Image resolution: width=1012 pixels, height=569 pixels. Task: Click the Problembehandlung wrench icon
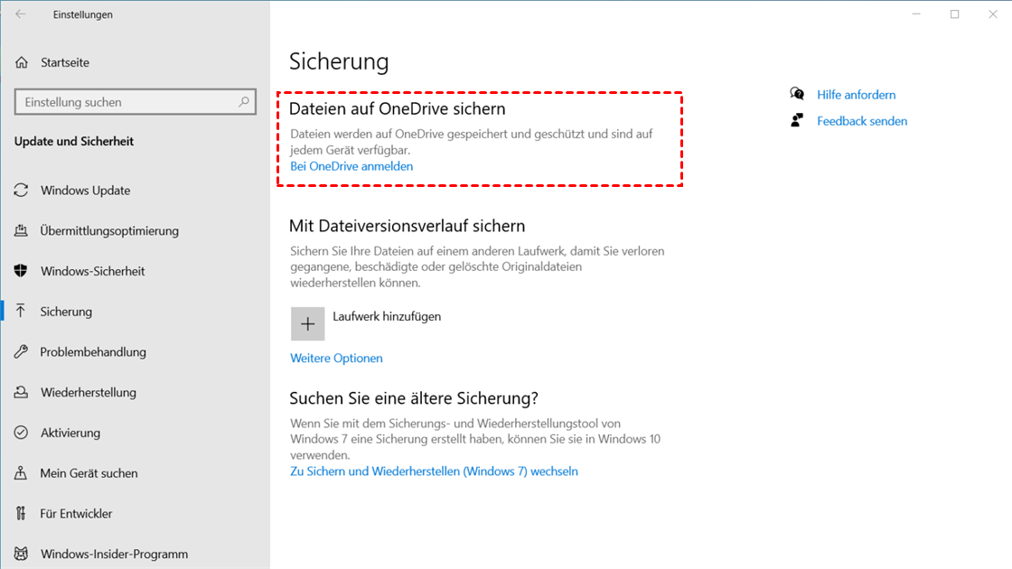(x=22, y=351)
